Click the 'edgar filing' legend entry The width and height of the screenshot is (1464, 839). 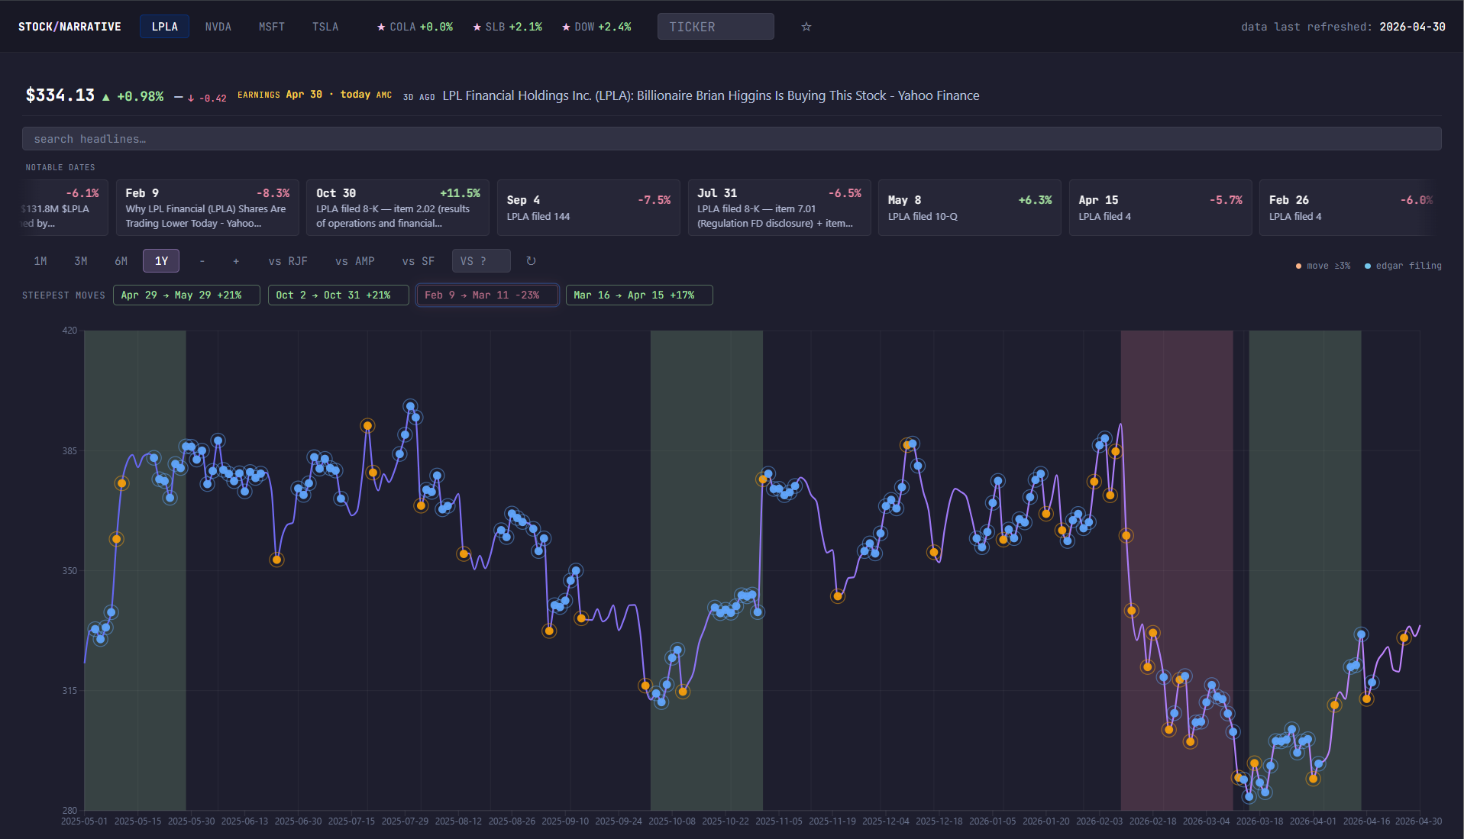(1403, 266)
